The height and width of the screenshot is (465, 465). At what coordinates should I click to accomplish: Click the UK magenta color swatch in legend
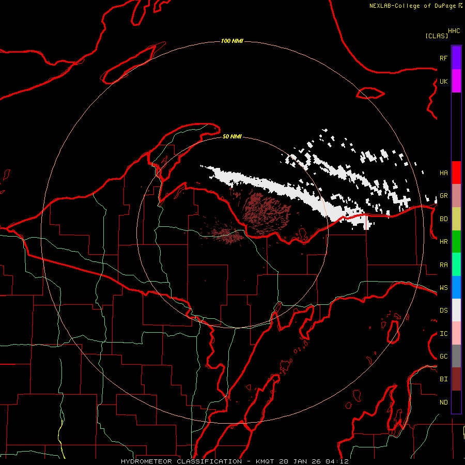point(456,81)
